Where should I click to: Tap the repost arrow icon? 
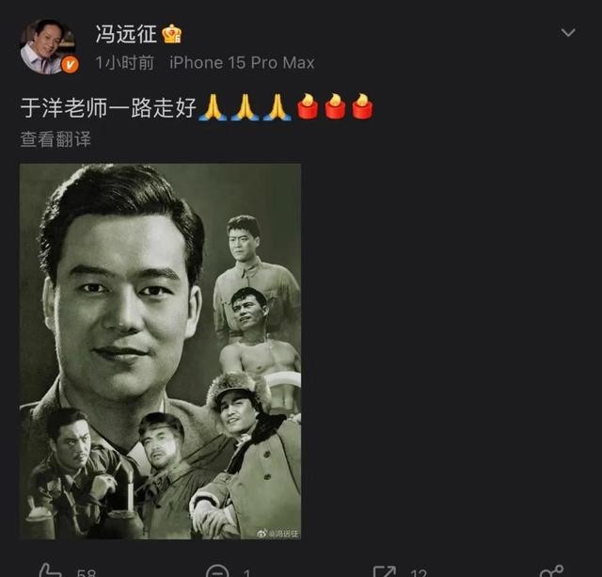pos(385,571)
